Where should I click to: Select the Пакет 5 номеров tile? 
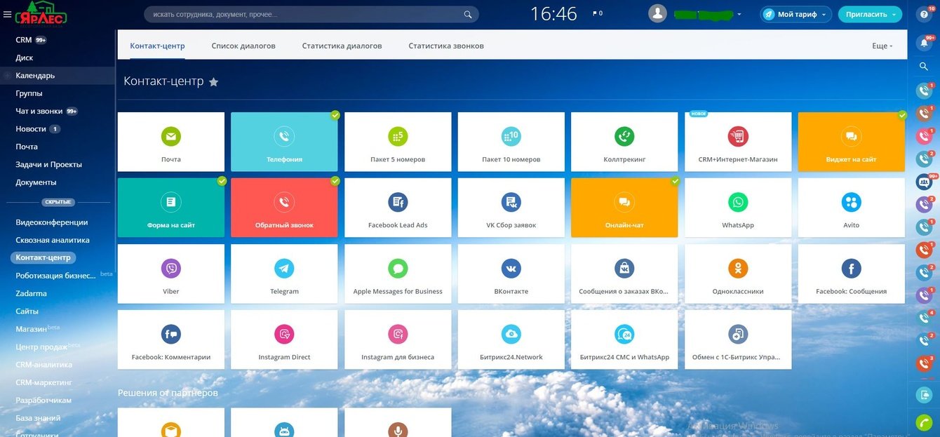(x=398, y=142)
